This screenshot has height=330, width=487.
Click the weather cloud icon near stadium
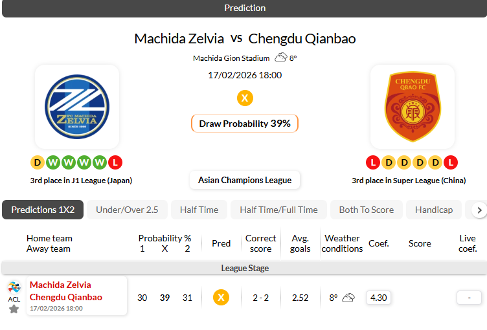tap(281, 58)
